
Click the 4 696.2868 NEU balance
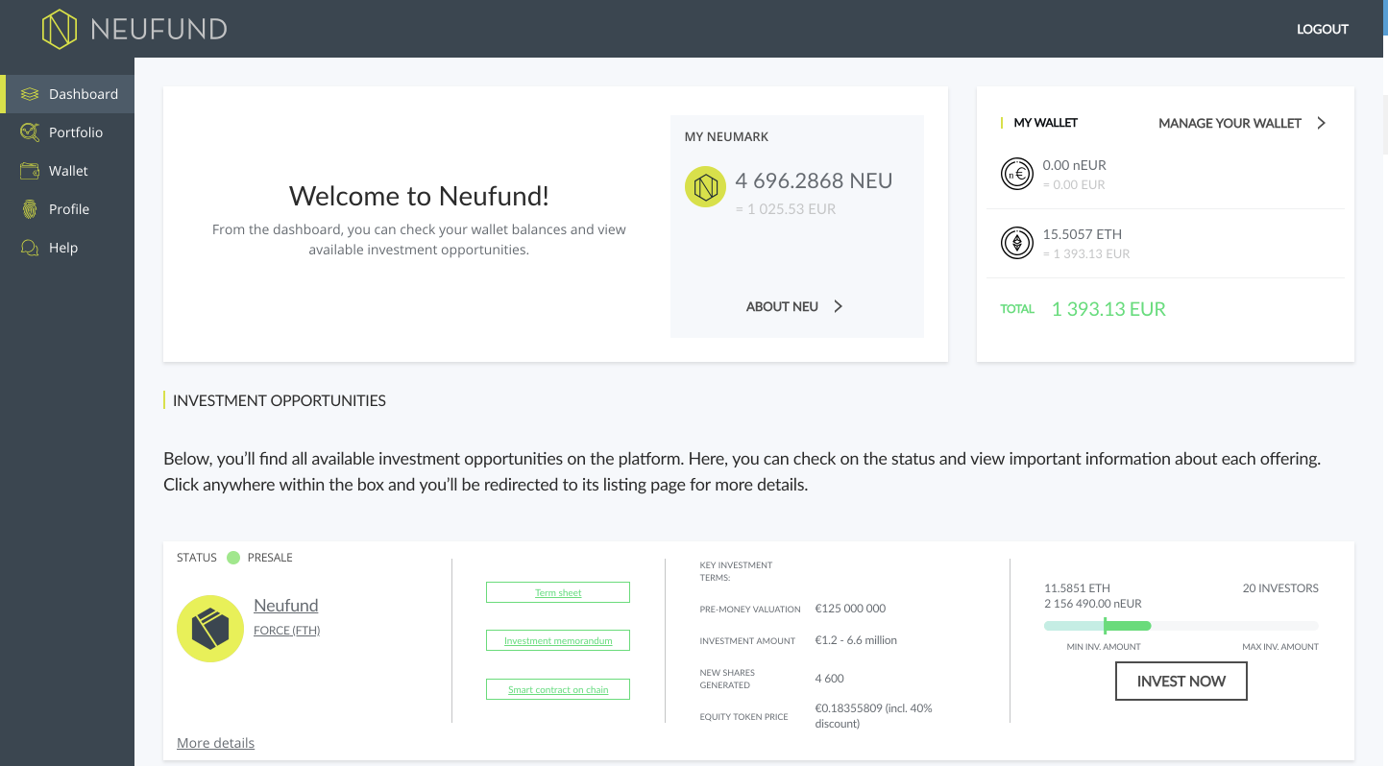(814, 180)
